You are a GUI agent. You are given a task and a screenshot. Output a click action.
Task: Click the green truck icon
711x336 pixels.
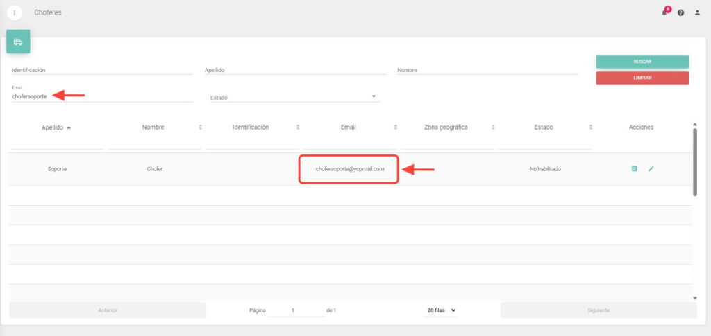[x=18, y=42]
